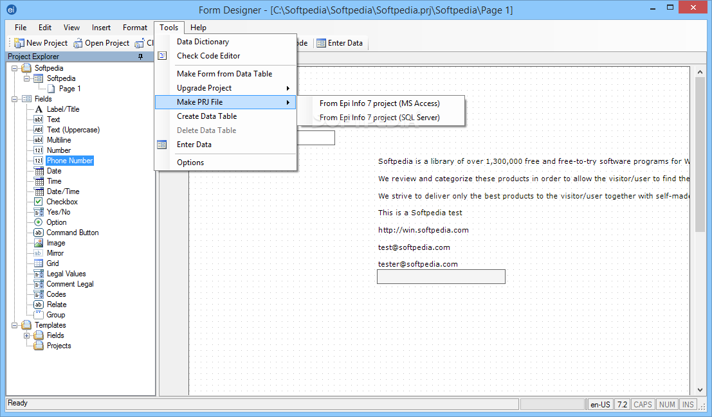Open the File menu
The height and width of the screenshot is (417, 712).
[21, 28]
